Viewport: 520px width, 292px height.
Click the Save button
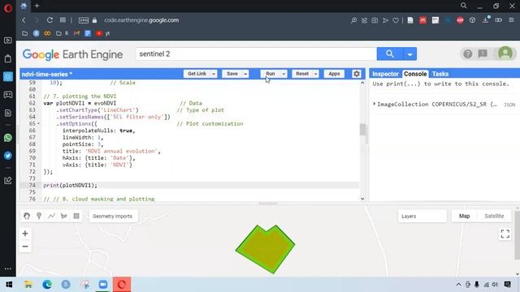coord(232,74)
